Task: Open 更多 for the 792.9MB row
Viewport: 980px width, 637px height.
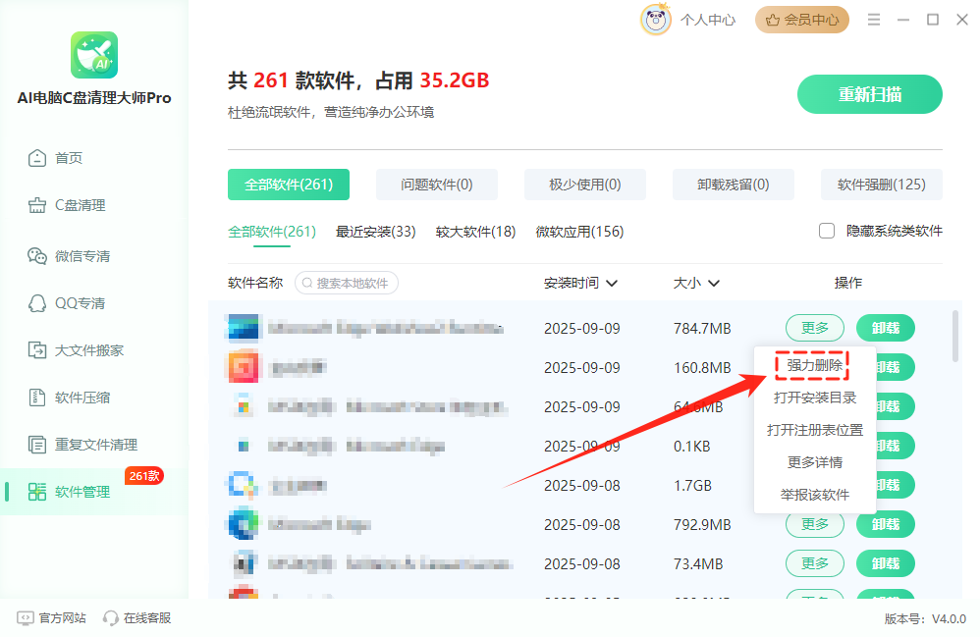Action: pyautogui.click(x=814, y=526)
